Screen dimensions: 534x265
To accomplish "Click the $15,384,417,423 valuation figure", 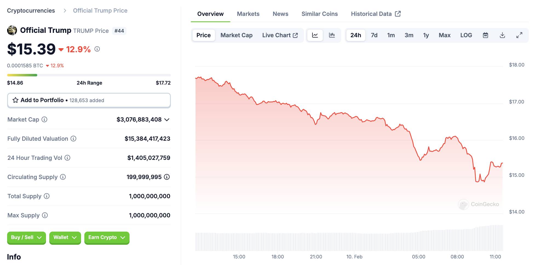I will [x=147, y=139].
